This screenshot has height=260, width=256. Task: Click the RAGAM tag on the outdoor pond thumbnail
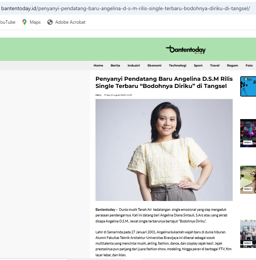coord(247,189)
